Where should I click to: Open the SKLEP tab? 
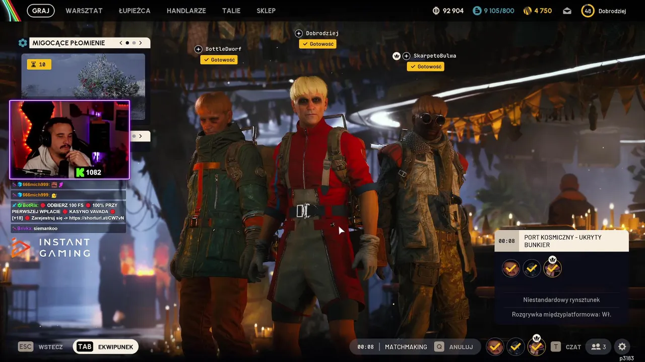pos(266,11)
